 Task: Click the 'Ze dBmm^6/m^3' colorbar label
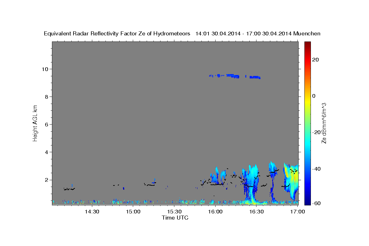pyautogui.click(x=323, y=123)
